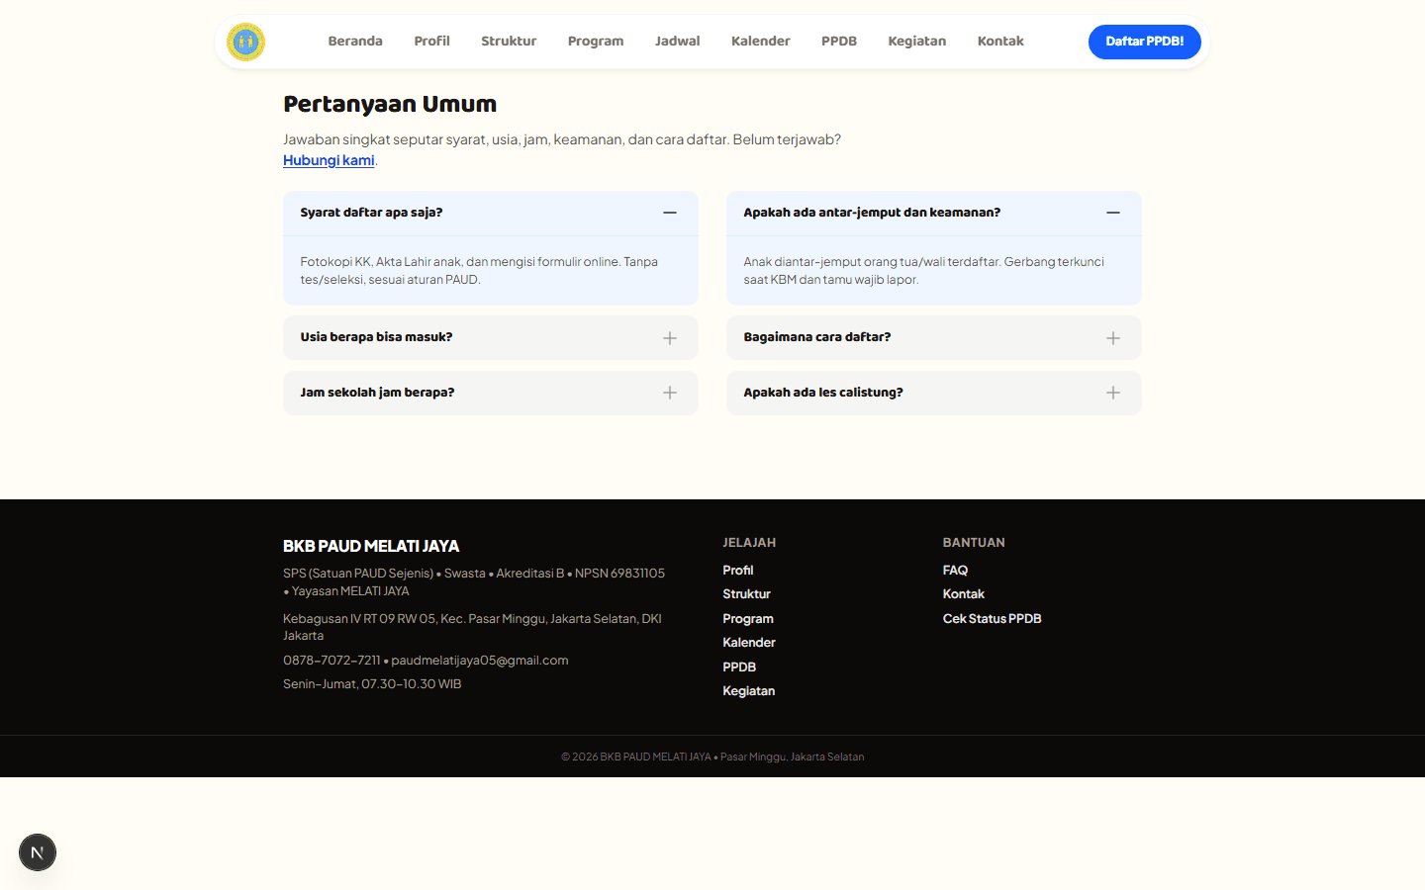Collapse the 'Apakah ada antar-jemput dan keamanan?' question
The height and width of the screenshot is (890, 1425).
coord(934,213)
